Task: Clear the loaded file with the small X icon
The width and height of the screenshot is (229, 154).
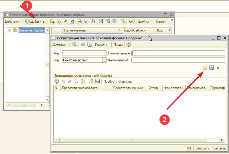Action: click(x=218, y=68)
